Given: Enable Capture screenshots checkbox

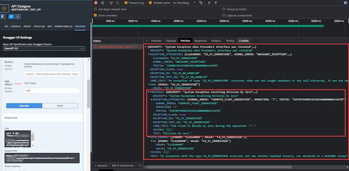Looking at the screenshot, I should pyautogui.click(x=224, y=15).
